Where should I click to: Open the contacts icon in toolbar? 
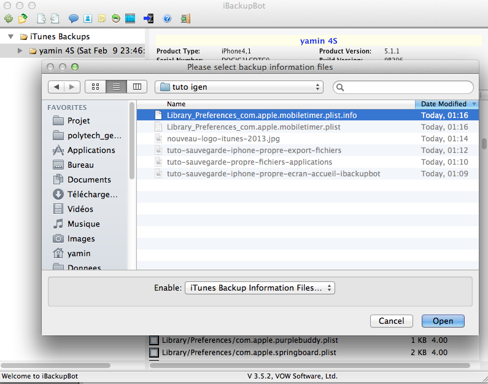(88, 18)
